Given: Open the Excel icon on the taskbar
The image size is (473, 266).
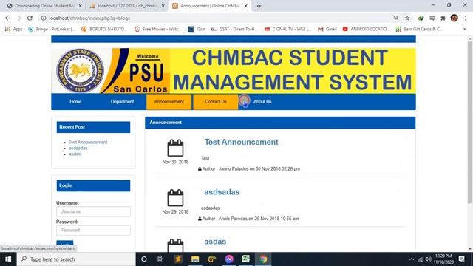Looking at the screenshot, I should coord(246,259).
